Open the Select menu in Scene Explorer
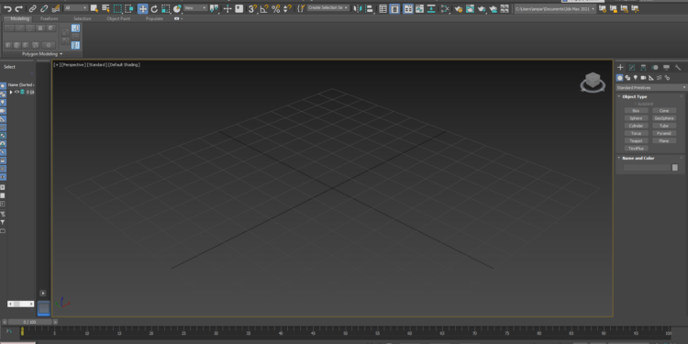This screenshot has width=688, height=344. (9, 67)
